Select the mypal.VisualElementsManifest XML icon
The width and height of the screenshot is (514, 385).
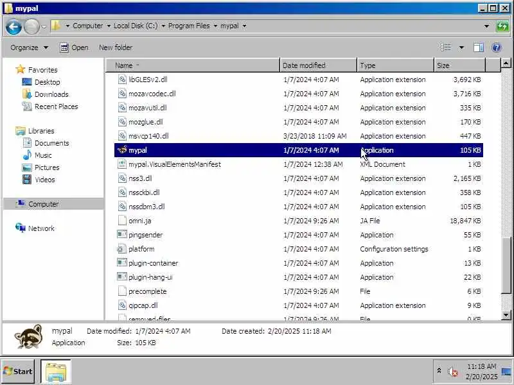[122, 164]
